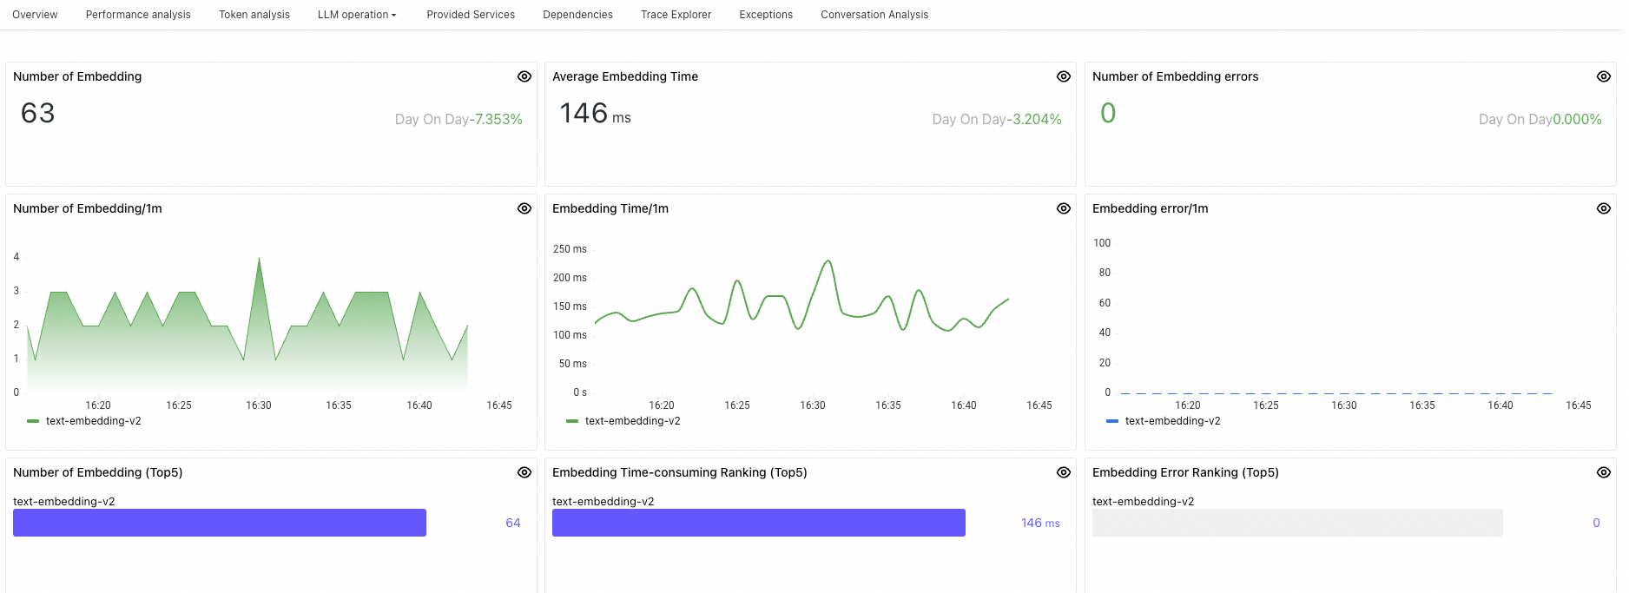Click eye icon on Average Embedding Time card
Image resolution: width=1629 pixels, height=593 pixels.
pos(1064,76)
